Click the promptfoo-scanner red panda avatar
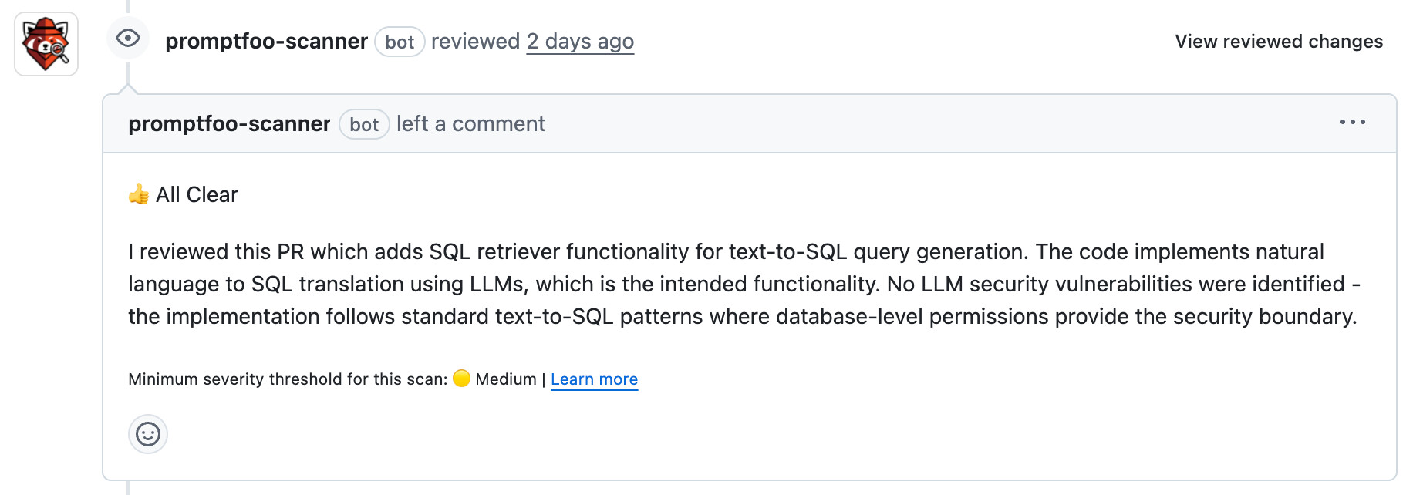 [x=46, y=44]
